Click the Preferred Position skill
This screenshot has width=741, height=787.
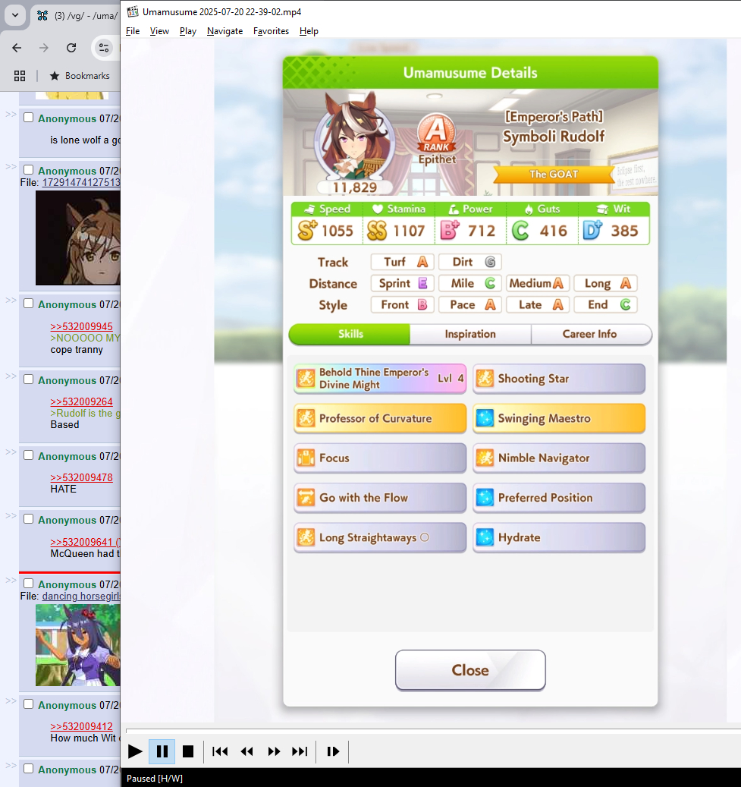[559, 497]
